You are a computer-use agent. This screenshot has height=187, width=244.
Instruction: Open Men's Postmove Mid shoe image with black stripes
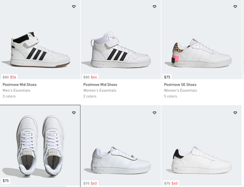click(x=40, y=50)
